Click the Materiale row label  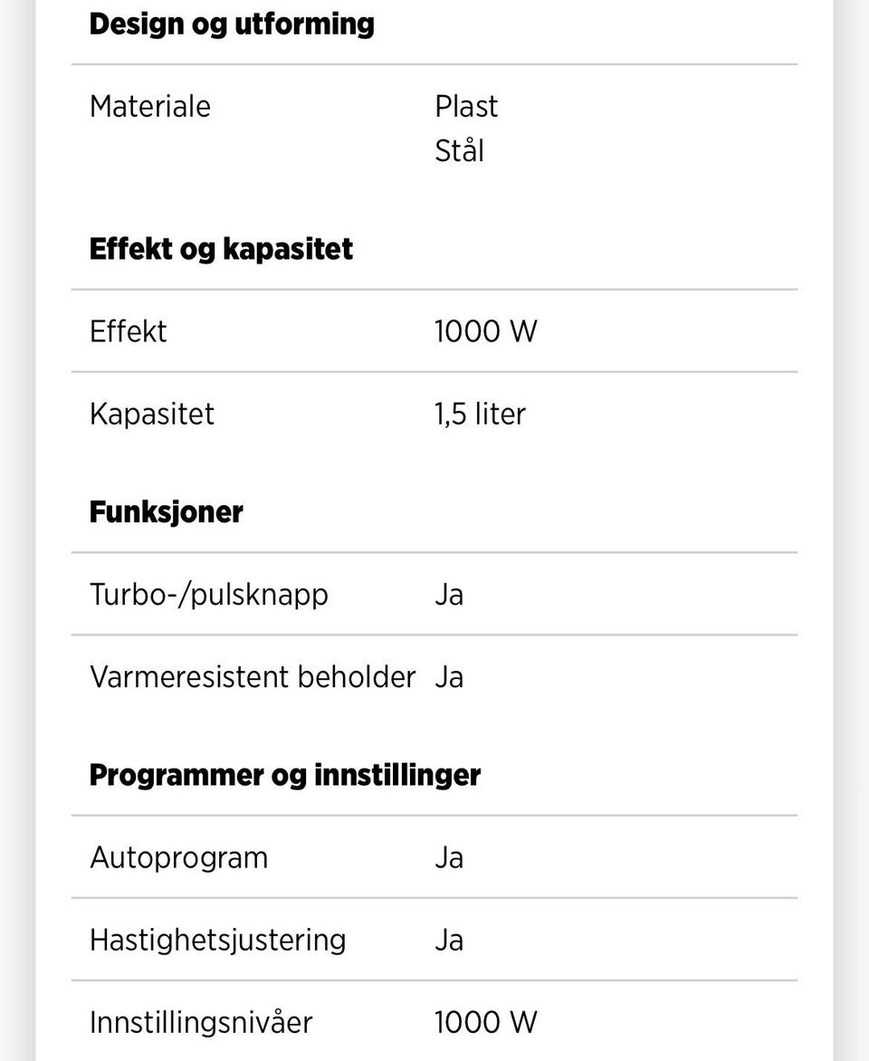[150, 107]
